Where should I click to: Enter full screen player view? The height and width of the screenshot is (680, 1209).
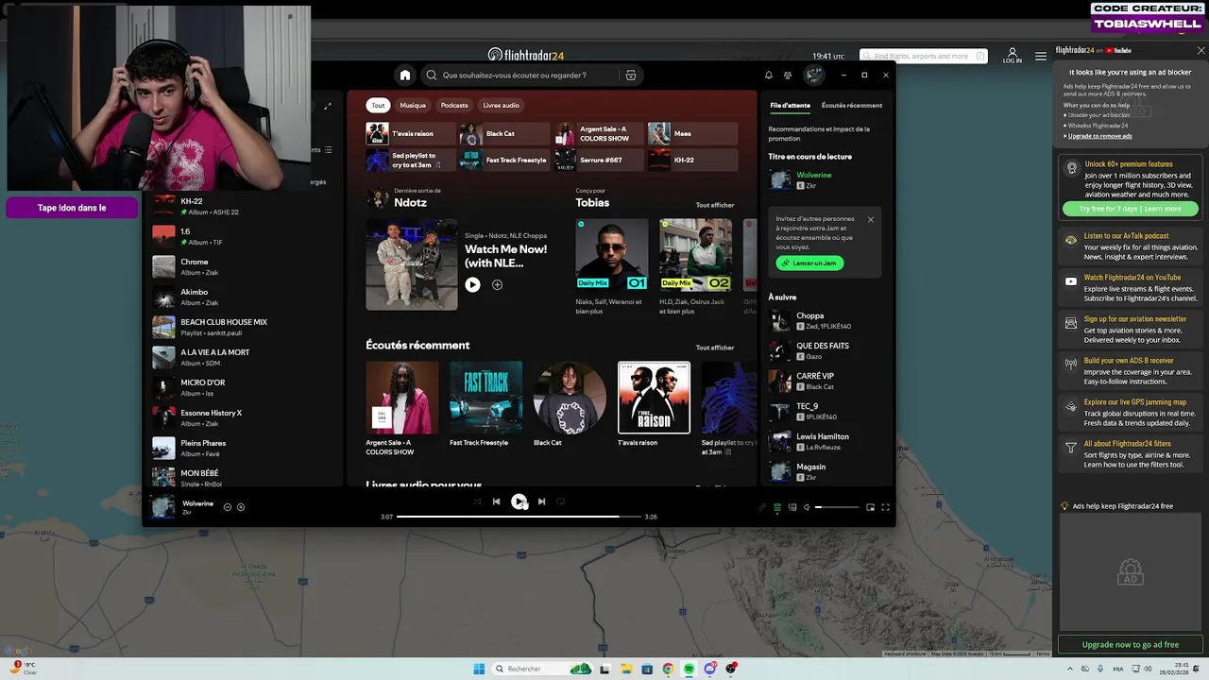[885, 507]
